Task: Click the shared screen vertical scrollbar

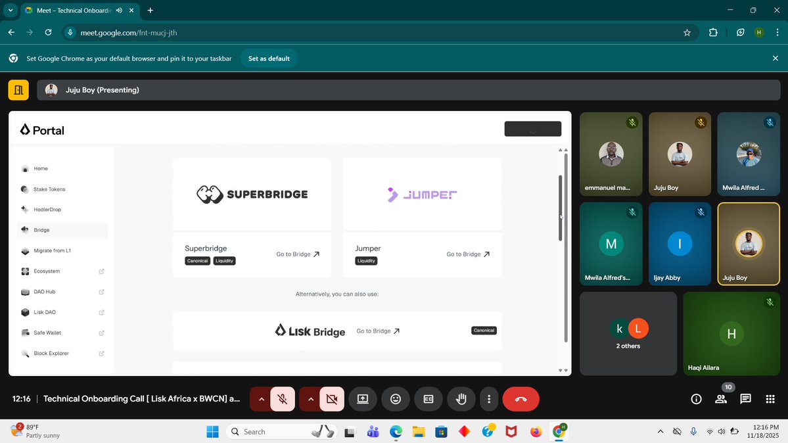Action: tap(561, 208)
